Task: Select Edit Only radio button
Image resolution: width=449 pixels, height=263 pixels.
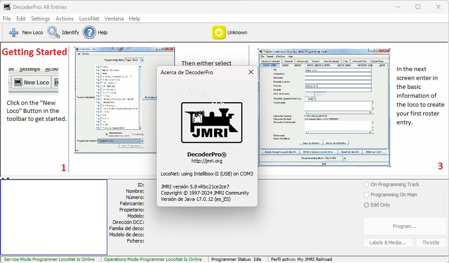Action: click(366, 205)
